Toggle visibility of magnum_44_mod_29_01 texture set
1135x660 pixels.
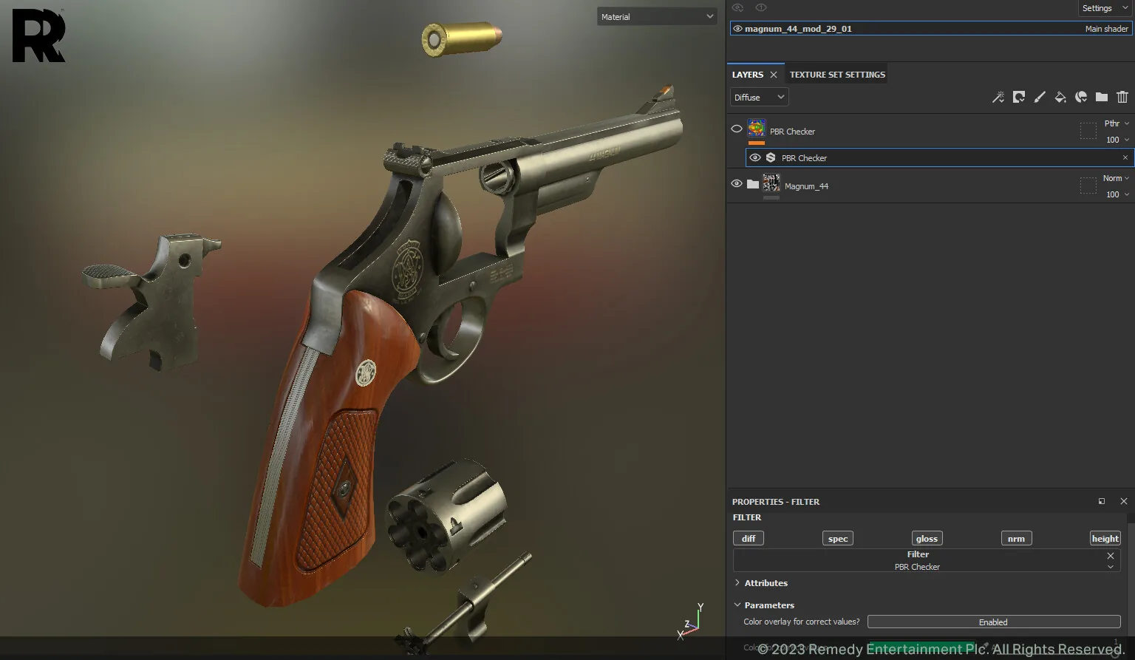pyautogui.click(x=737, y=29)
